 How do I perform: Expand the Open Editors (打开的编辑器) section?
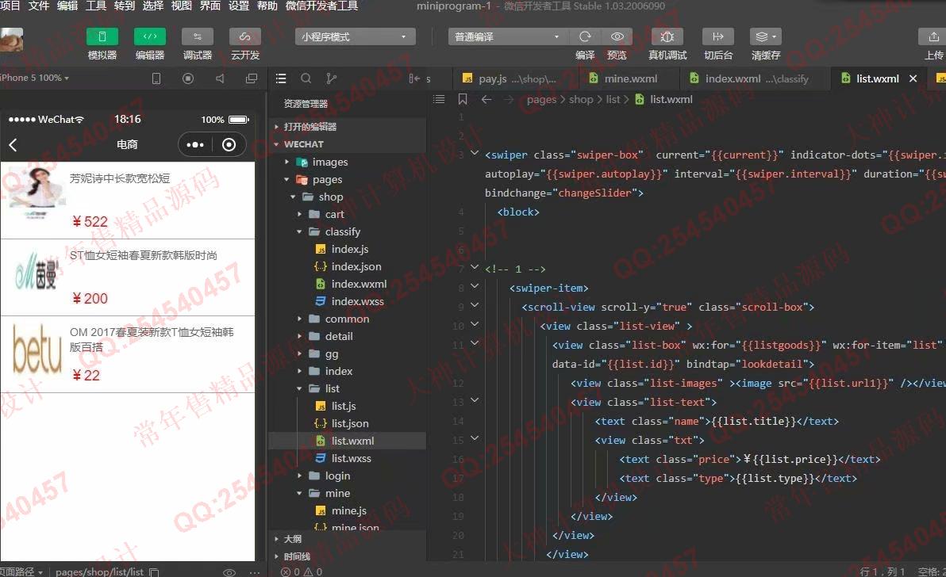point(348,127)
